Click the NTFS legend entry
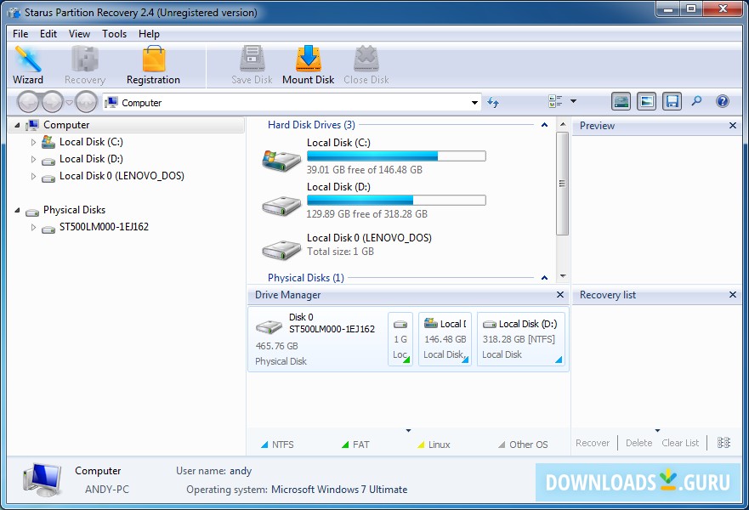Screen dimensions: 749x510 point(277,445)
